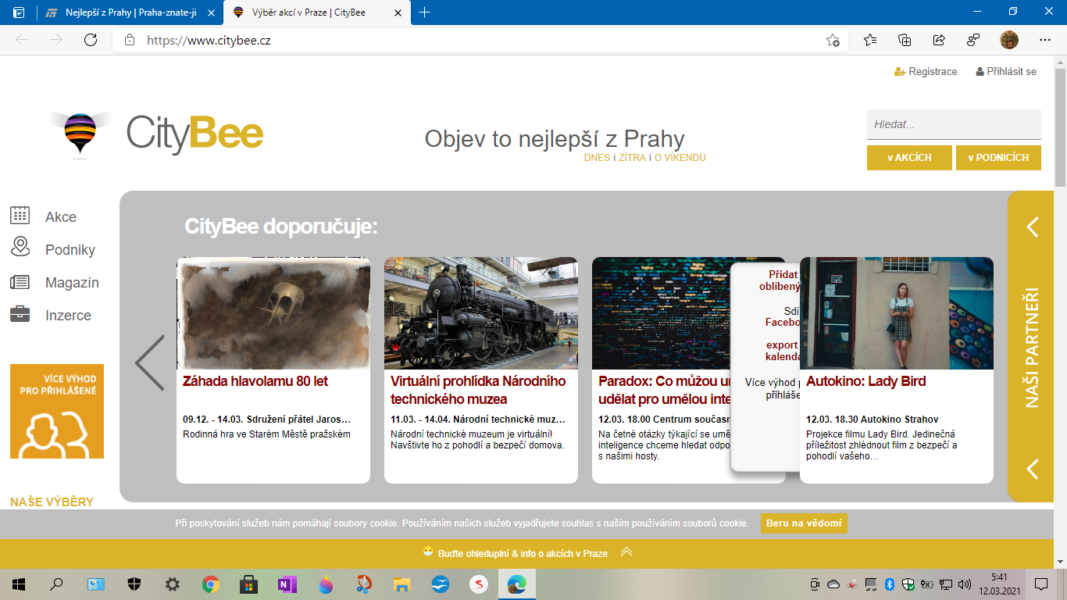Switch to Nejlepší z Prahy tab
Viewport: 1067px width, 600px height.
click(130, 12)
